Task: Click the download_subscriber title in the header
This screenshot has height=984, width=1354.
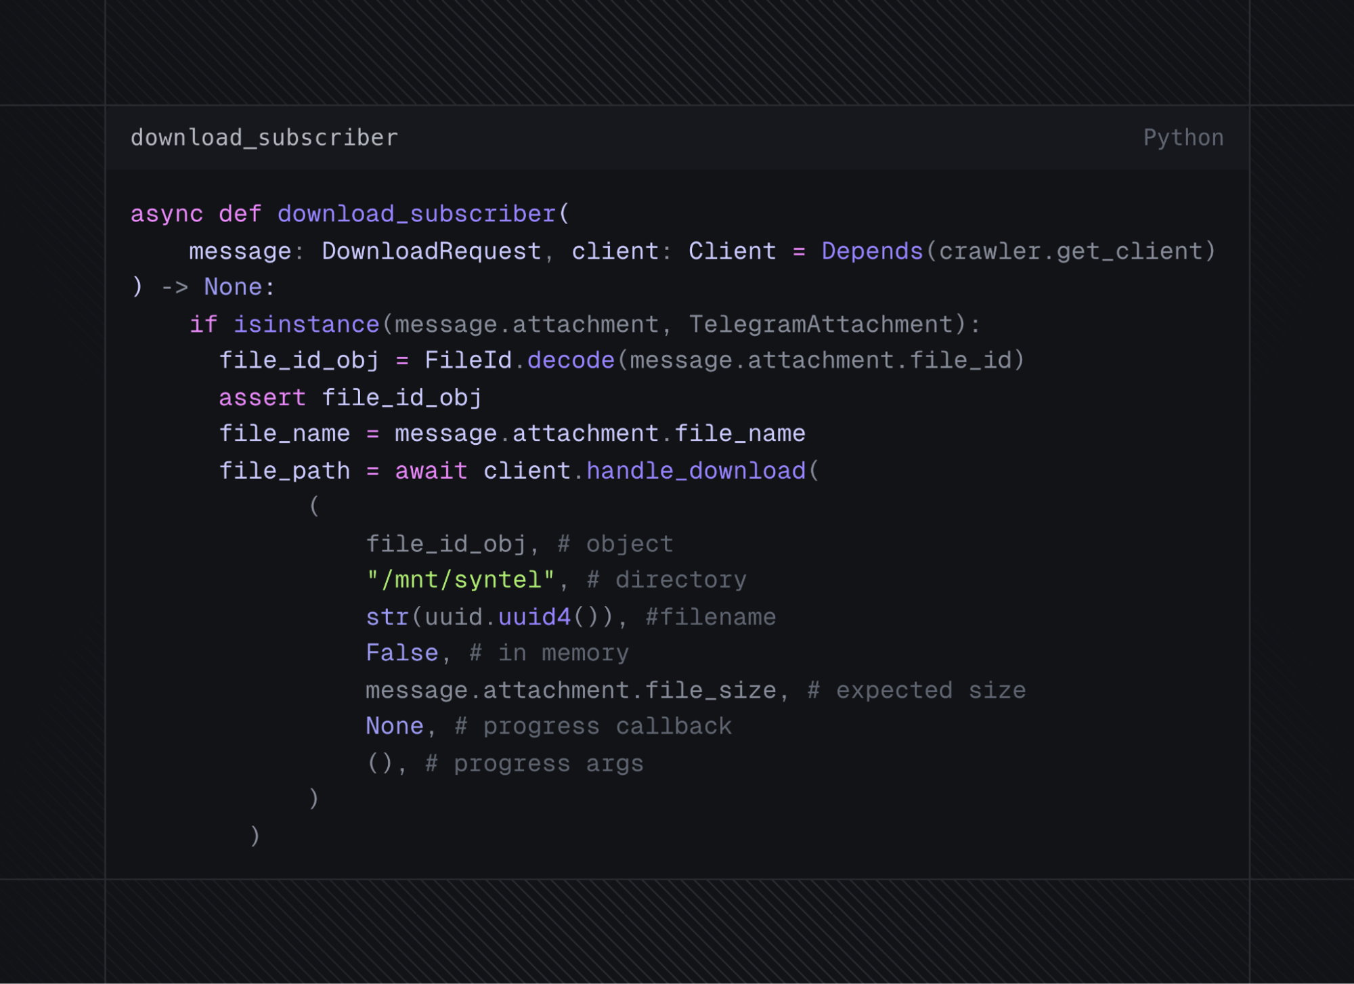Action: coord(264,138)
